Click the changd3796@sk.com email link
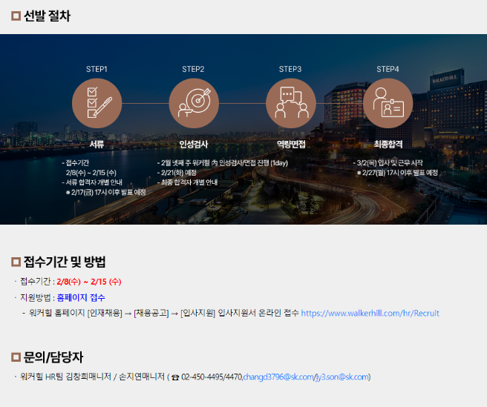Image resolution: width=487 pixels, height=407 pixels. click(278, 377)
